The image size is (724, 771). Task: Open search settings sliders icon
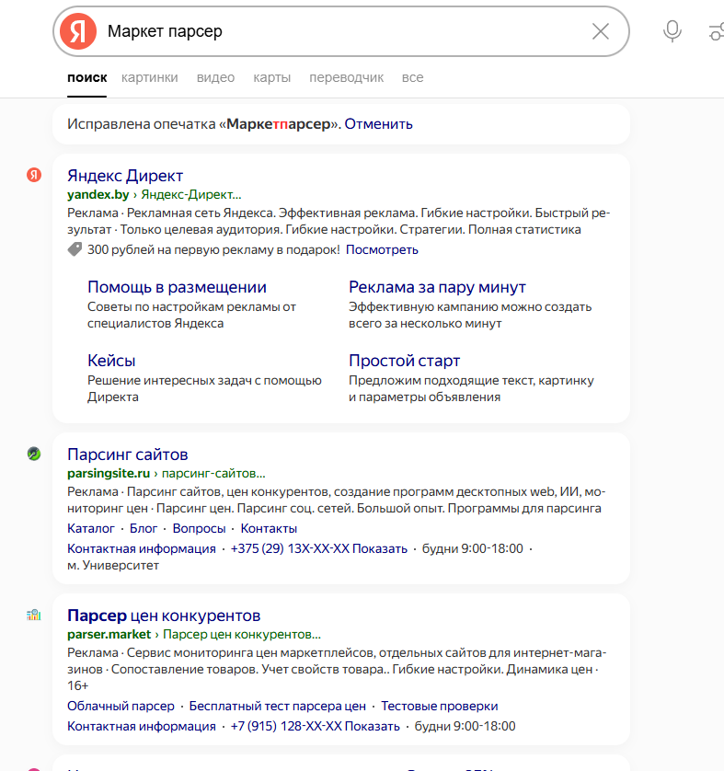(x=716, y=31)
